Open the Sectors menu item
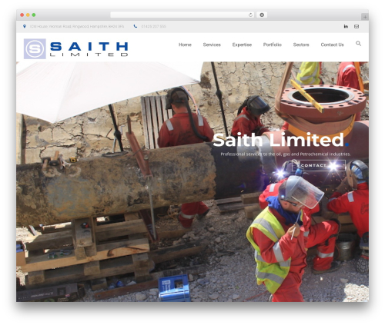The height and width of the screenshot is (325, 385). [301, 45]
